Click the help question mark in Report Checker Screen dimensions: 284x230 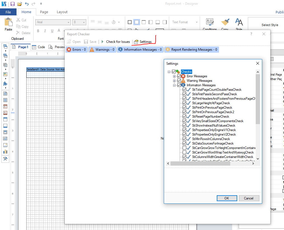[x=251, y=34]
